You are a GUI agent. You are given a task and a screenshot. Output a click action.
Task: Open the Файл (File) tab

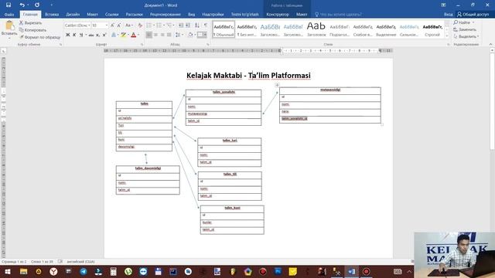[x=9, y=15]
